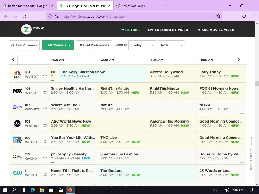Image resolution: width=259 pixels, height=194 pixels.
Task: Favorite channel 106 WTICDT star
Action: click(45, 92)
